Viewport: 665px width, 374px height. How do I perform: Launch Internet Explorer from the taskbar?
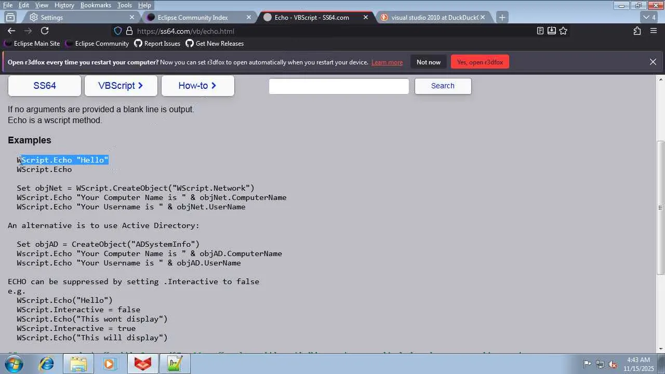click(46, 364)
